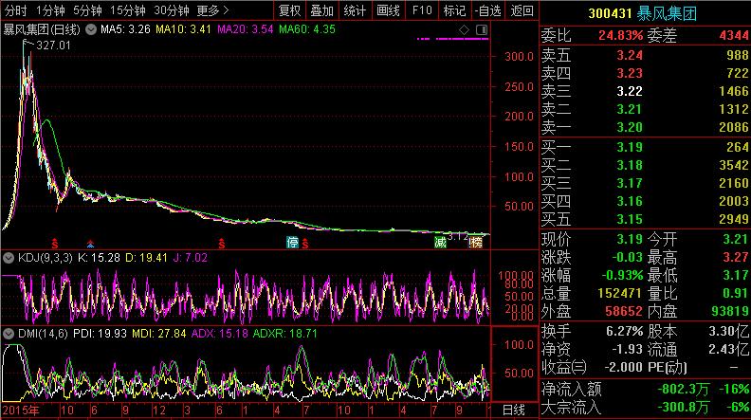Click the 停 suspension marker on chart
This screenshot has height=420, width=751.
292,243
